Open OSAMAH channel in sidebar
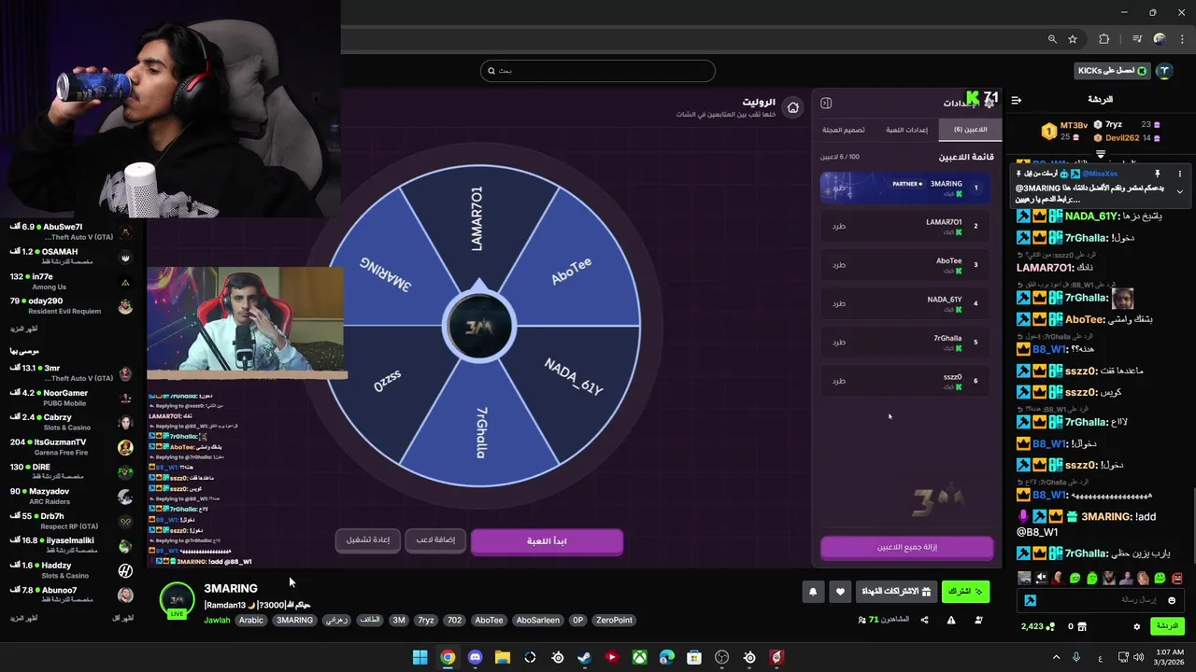The image size is (1196, 672). [71, 257]
